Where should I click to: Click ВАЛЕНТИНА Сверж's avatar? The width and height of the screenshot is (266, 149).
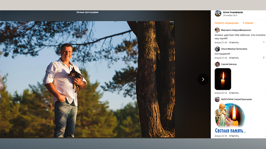click(217, 99)
